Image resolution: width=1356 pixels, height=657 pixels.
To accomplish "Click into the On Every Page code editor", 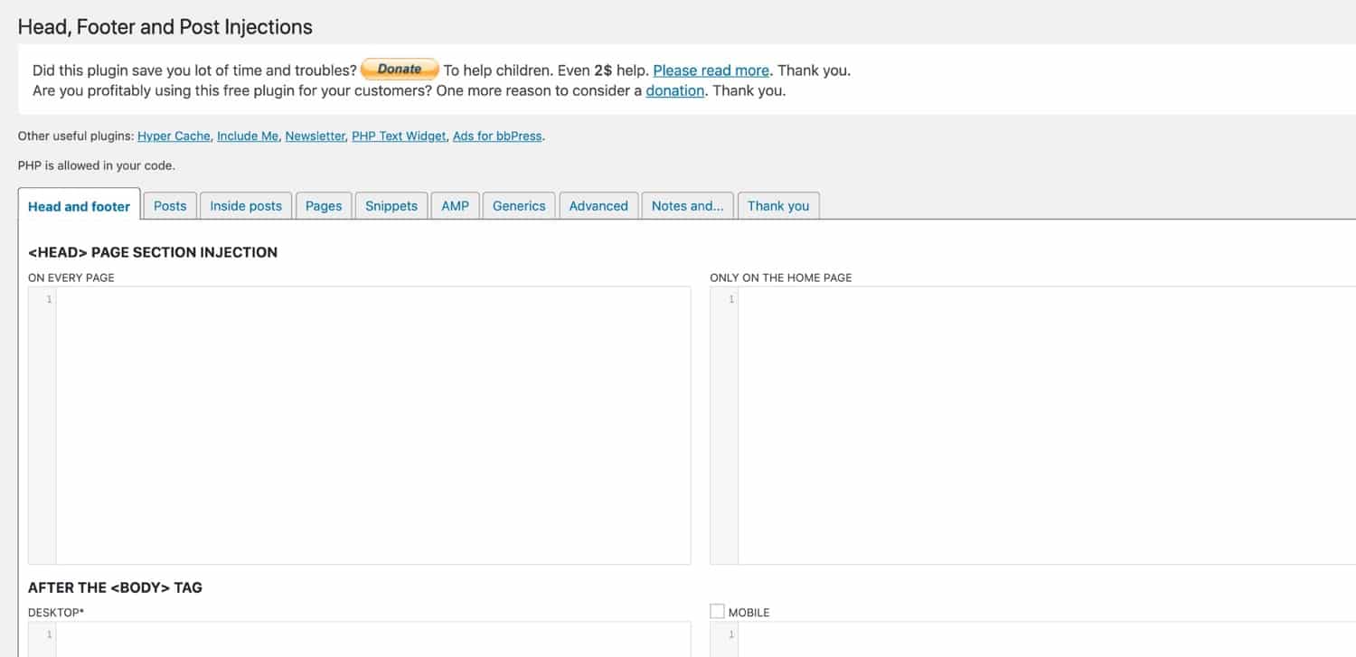I will pos(372,425).
